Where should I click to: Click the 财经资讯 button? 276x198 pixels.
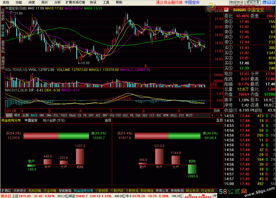pos(237,2)
